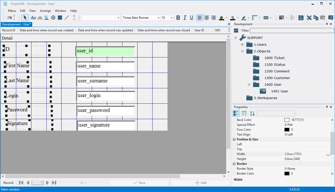335x192 pixels.
Task: Select the pointer arrow tool
Action: pos(25,18)
